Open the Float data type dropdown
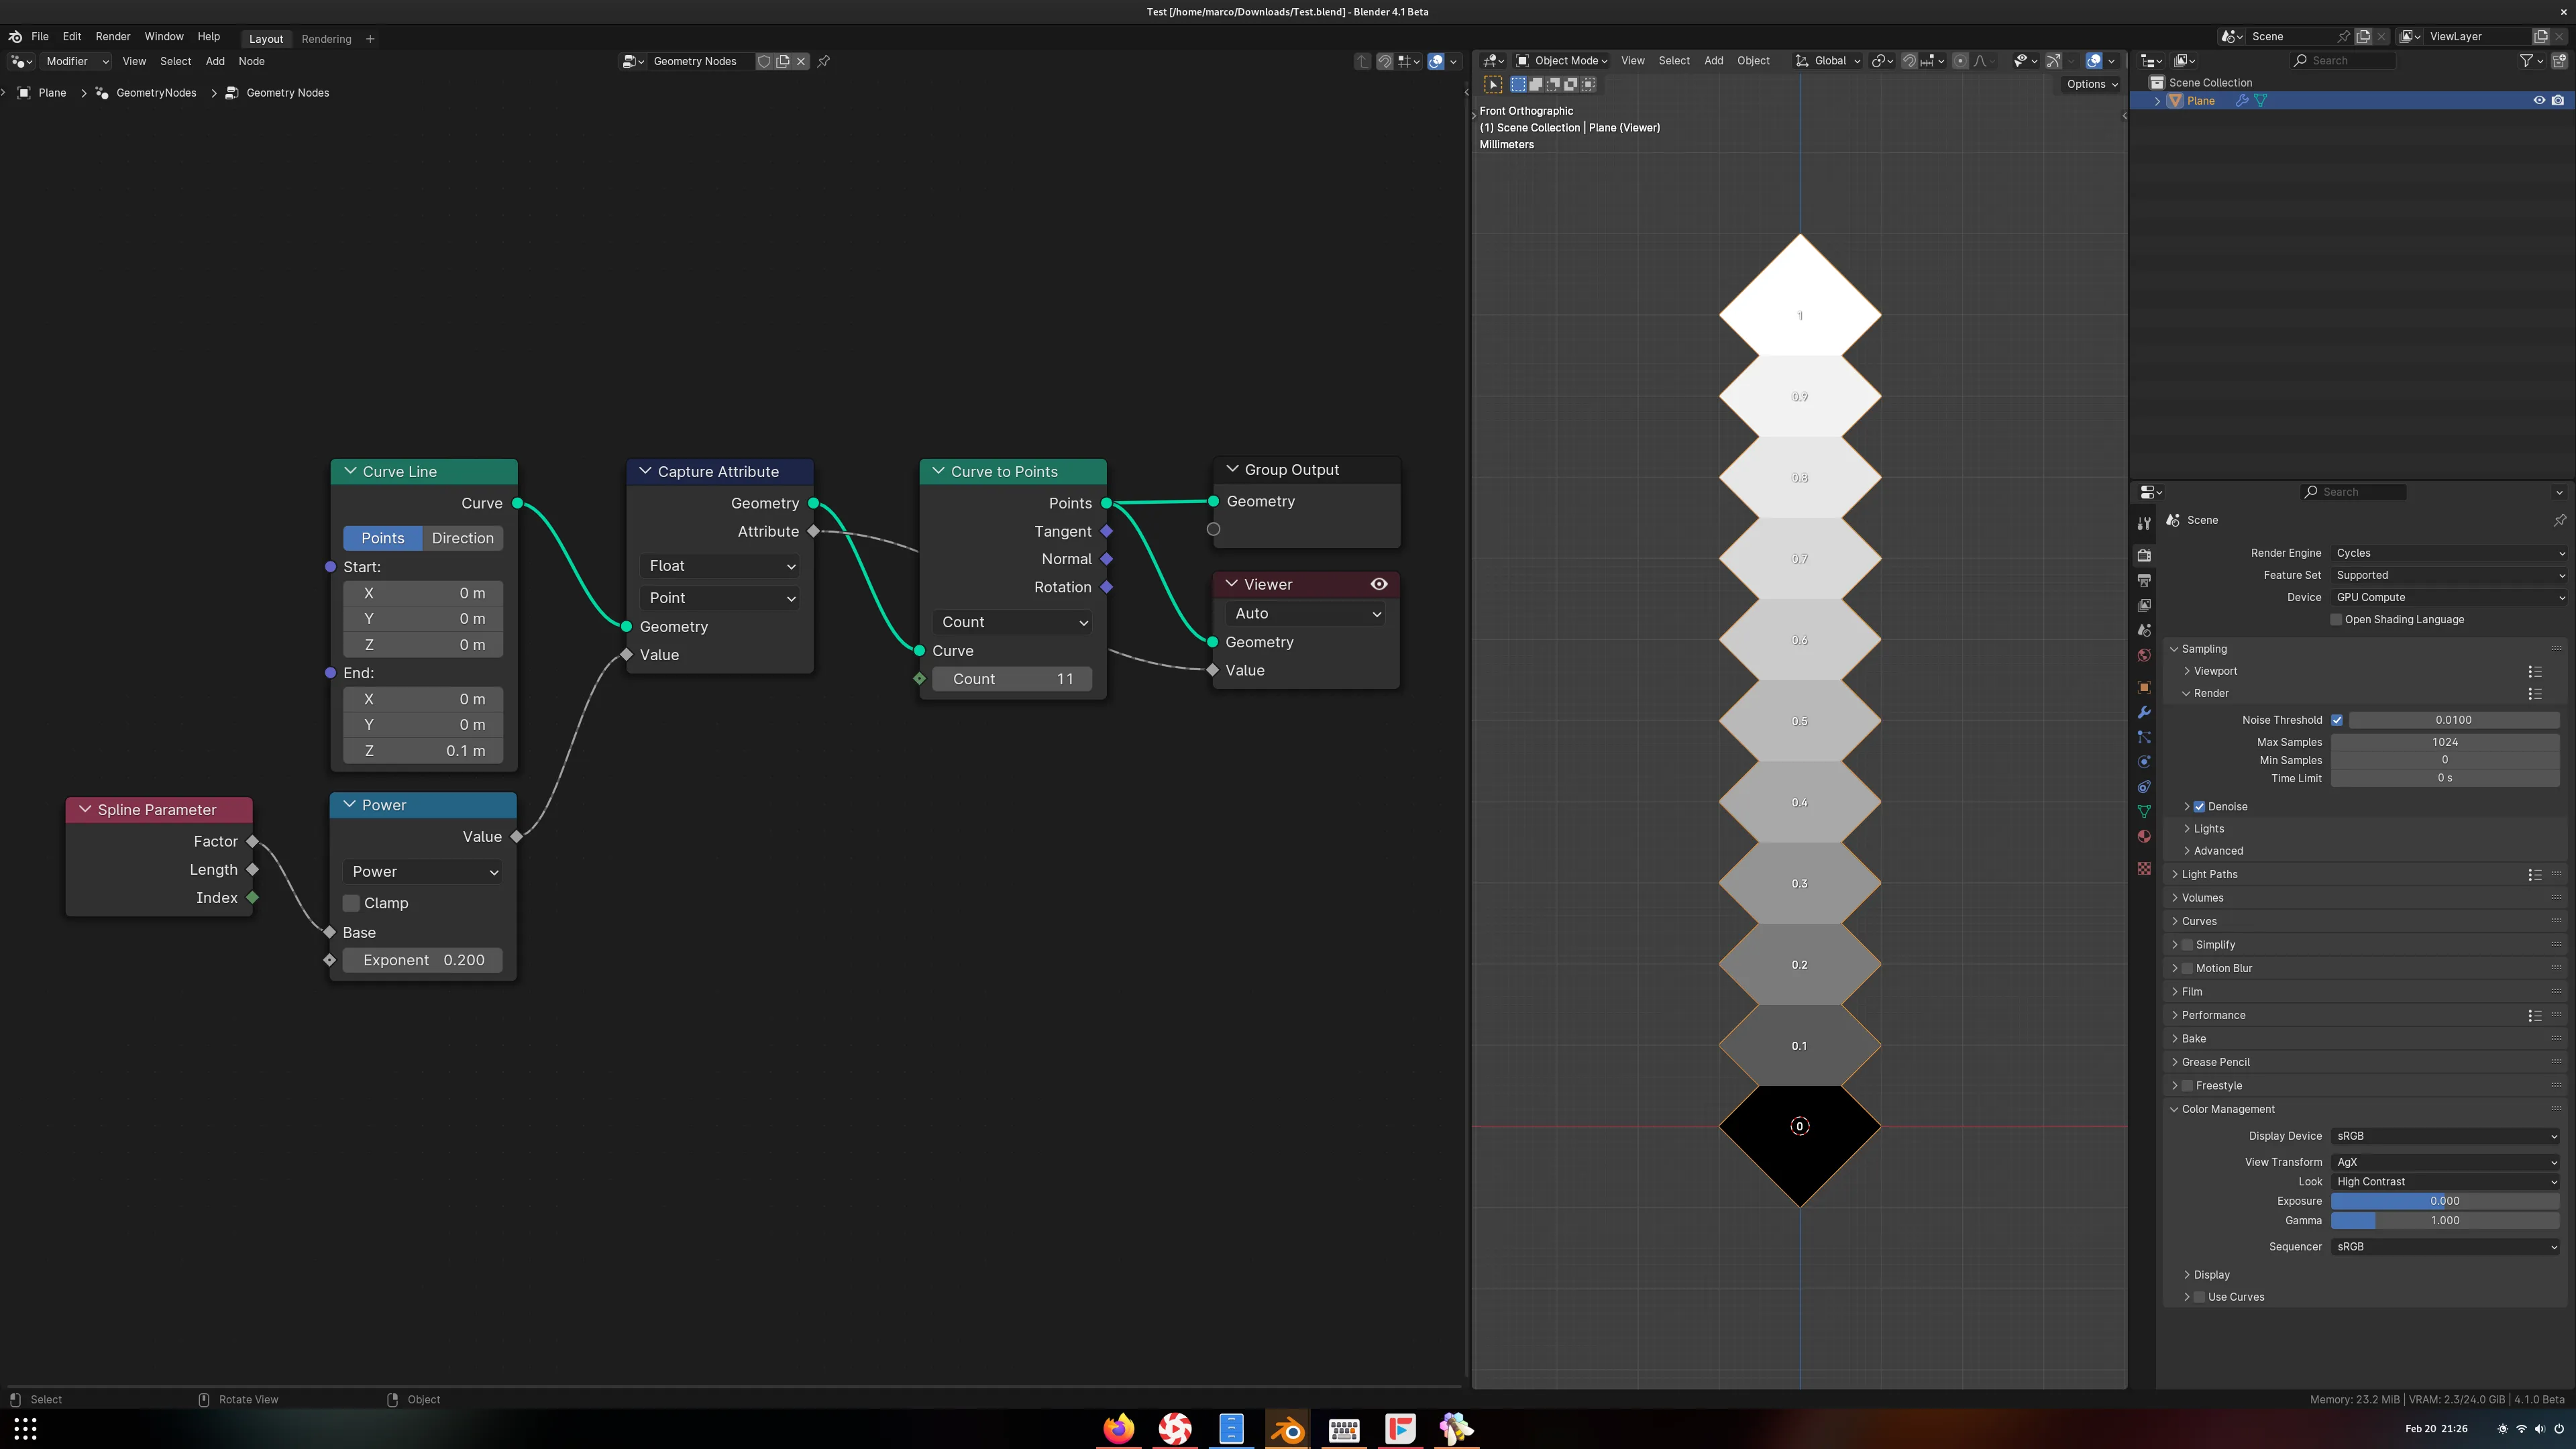Screen dimensions: 2576x1449 tap(720, 566)
